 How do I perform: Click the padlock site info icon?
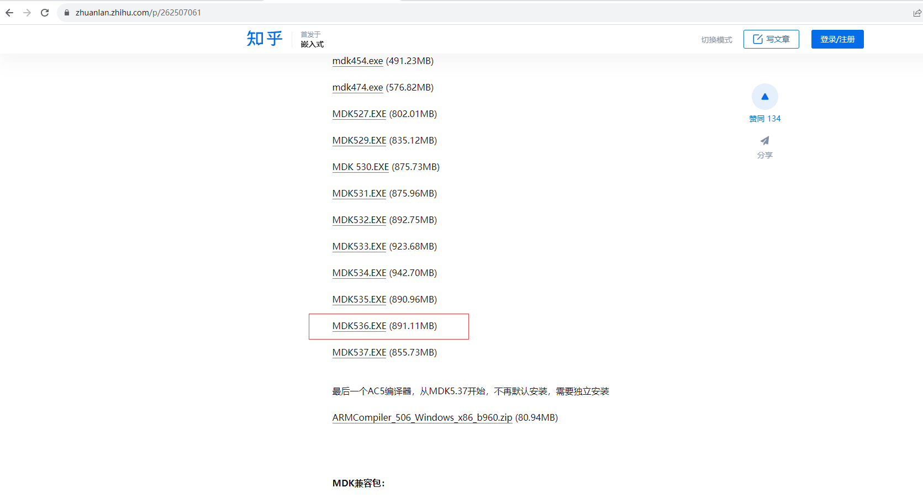coord(67,13)
